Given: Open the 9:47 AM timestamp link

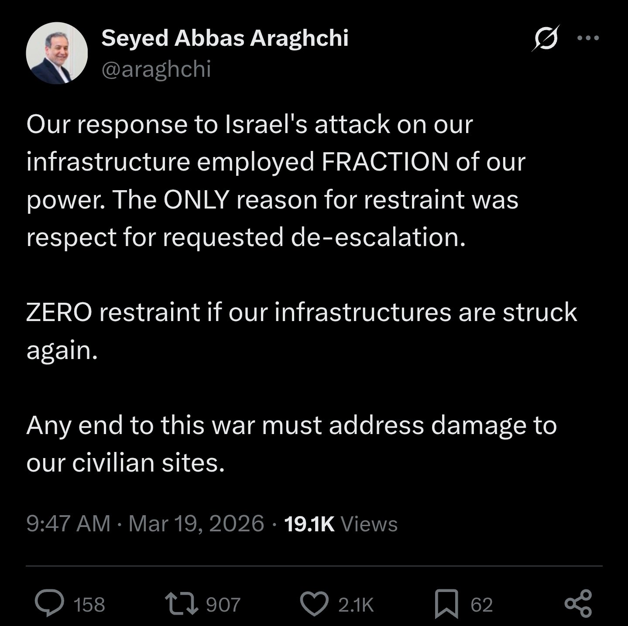Looking at the screenshot, I should coord(69,523).
